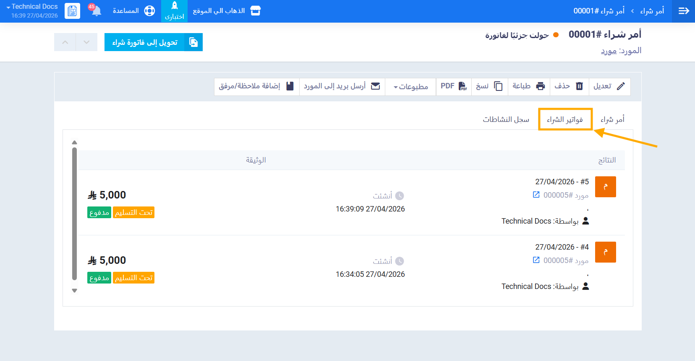Click the edit (تعديل) pencil button
The image size is (695, 361).
pyautogui.click(x=609, y=86)
